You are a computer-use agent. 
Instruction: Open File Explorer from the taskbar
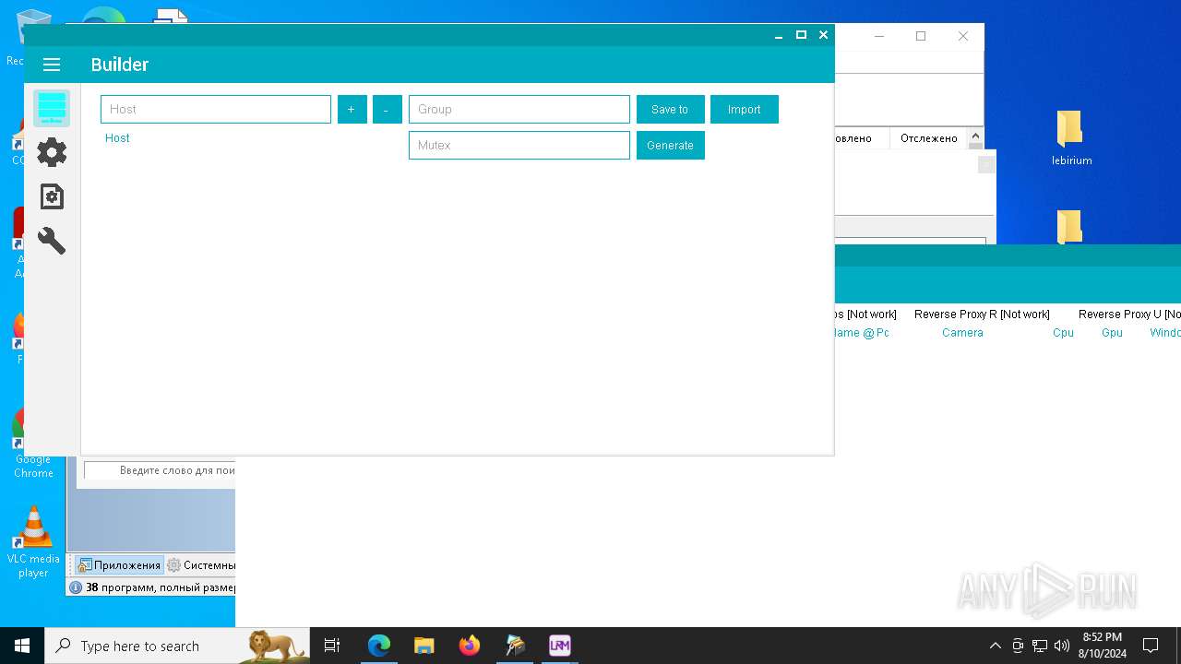click(424, 646)
